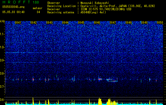Click the long meteor echo after 0847
Image resolution: width=166 pixels, height=105 pixels.
pos(112,80)
